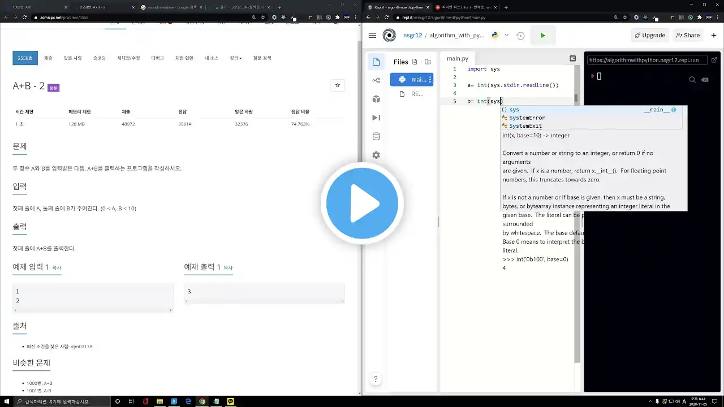
Task: Open the 재채점/수정 tab
Action: click(x=128, y=58)
